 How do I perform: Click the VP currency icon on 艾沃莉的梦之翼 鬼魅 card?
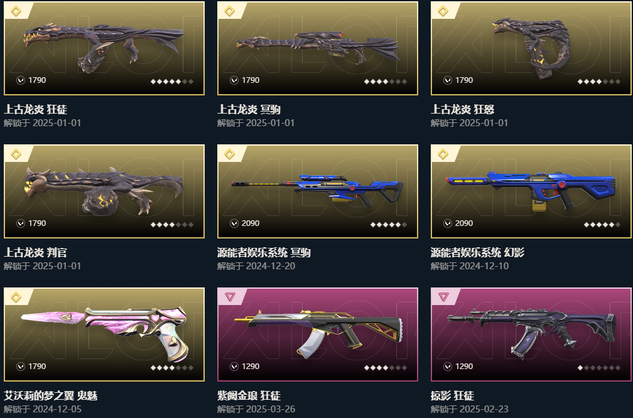coord(21,367)
